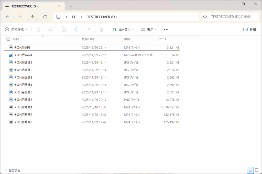Click the Cut scissors icon
Image resolution: width=262 pixels, height=174 pixels.
(39, 30)
